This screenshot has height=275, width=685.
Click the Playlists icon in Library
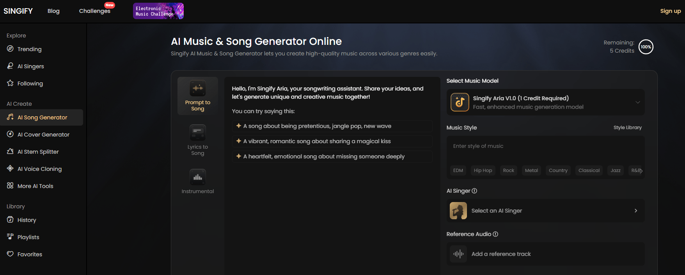10,237
